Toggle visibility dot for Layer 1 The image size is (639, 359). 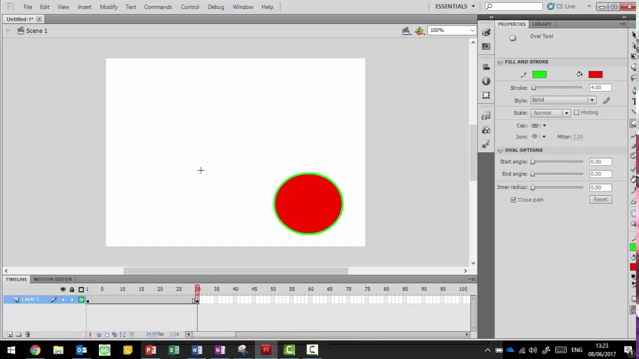[63, 300]
